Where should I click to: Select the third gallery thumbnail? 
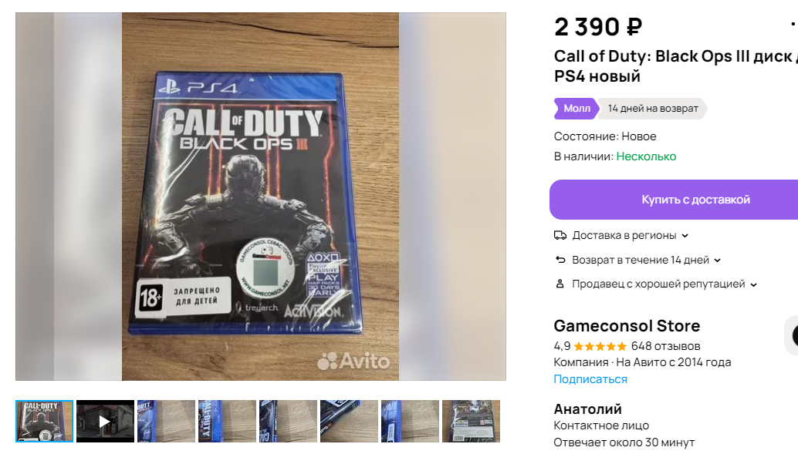coord(166,421)
